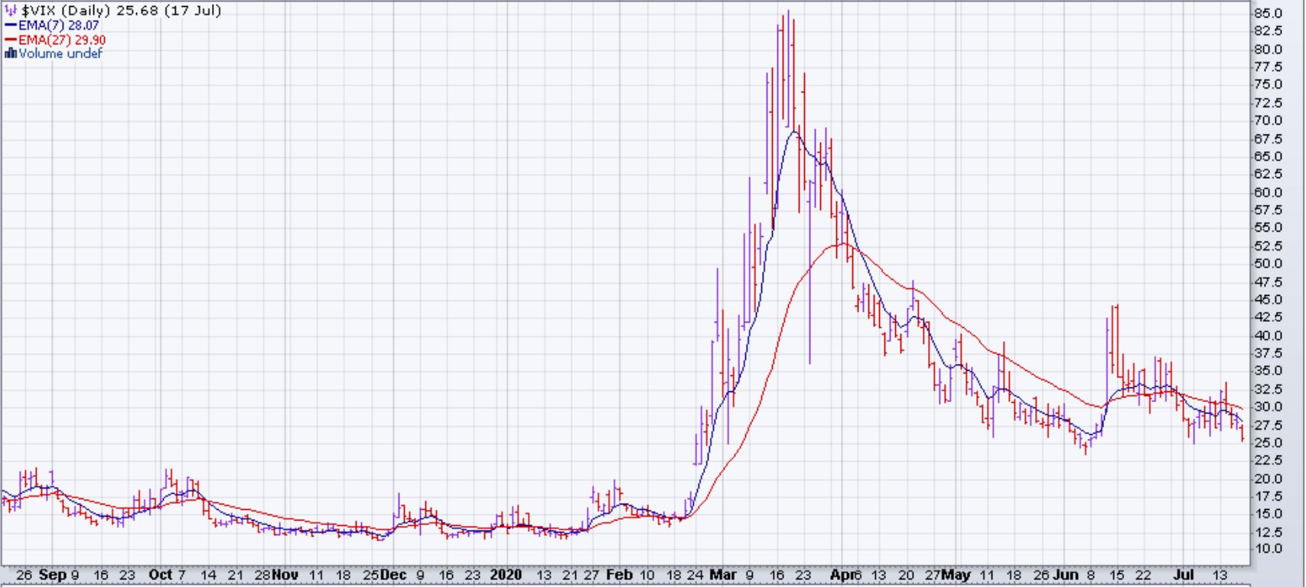Click the 2020 year label on axis

tap(505, 575)
